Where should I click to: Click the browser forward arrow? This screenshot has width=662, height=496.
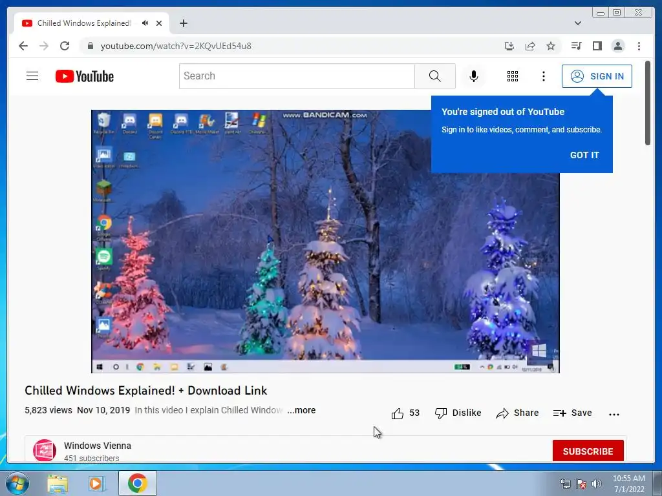(44, 46)
